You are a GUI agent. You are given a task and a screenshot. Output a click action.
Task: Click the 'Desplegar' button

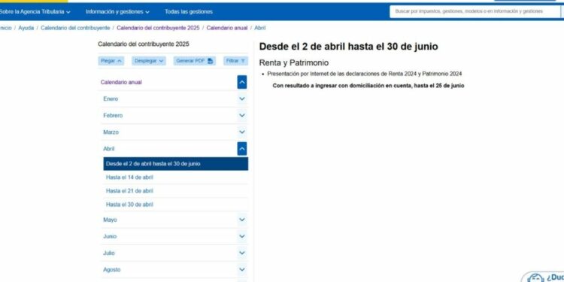149,61
